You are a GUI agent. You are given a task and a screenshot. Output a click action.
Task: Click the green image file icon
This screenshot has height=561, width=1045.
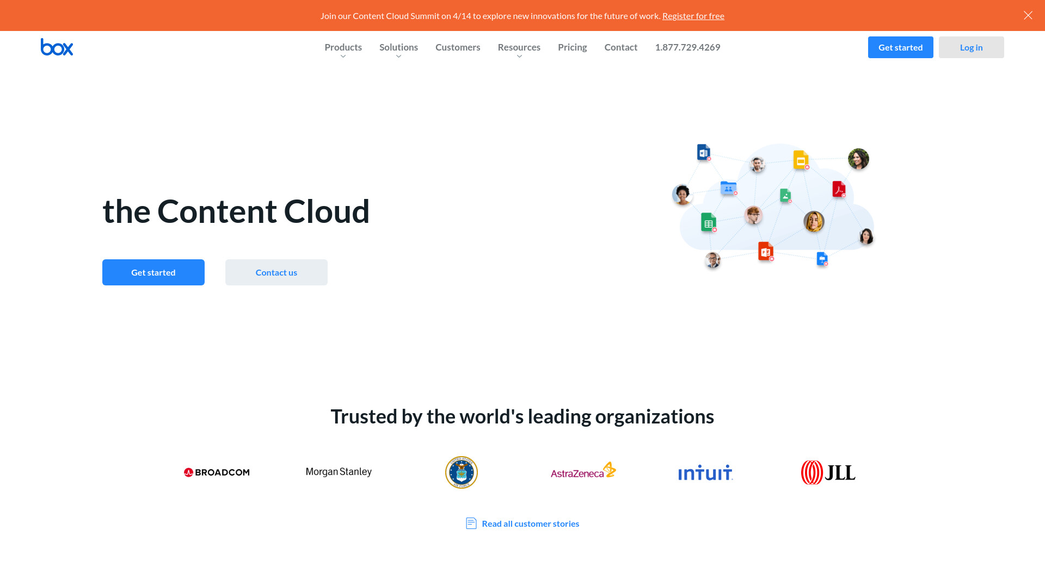[785, 196]
